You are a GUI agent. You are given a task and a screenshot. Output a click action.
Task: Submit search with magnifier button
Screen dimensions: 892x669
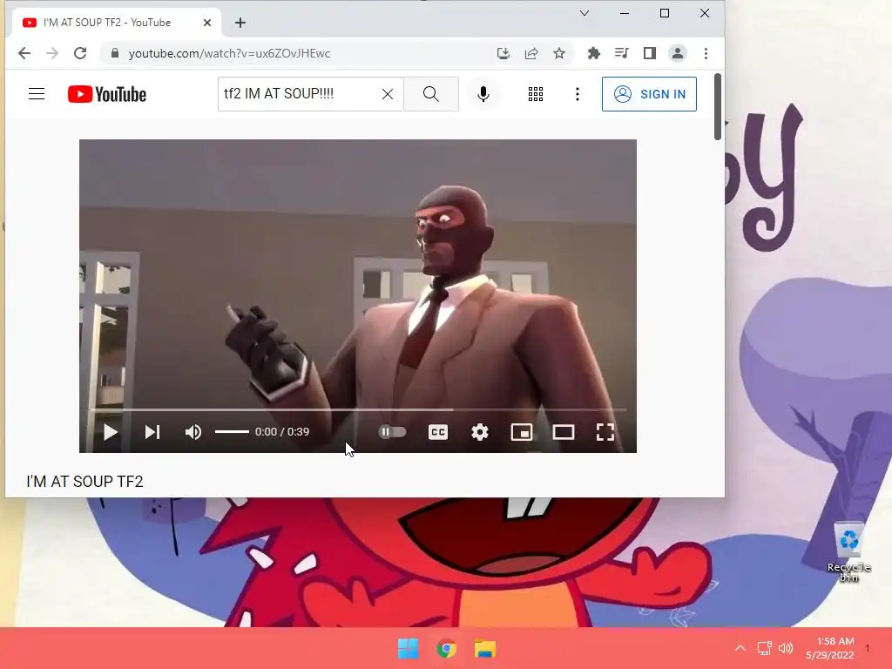(431, 94)
